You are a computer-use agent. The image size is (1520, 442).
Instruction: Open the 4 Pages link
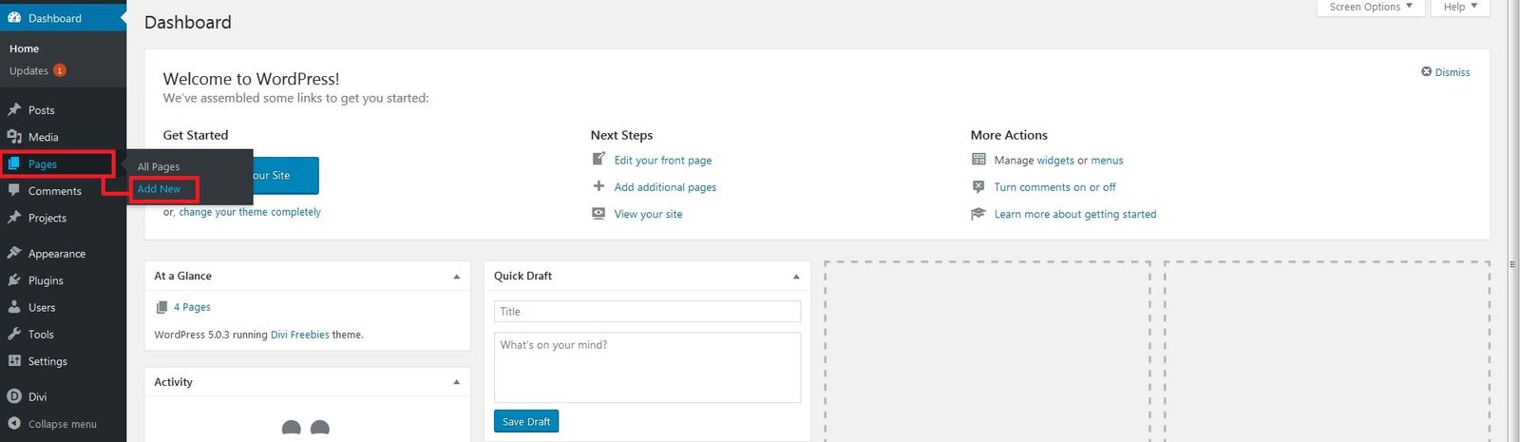tap(192, 307)
